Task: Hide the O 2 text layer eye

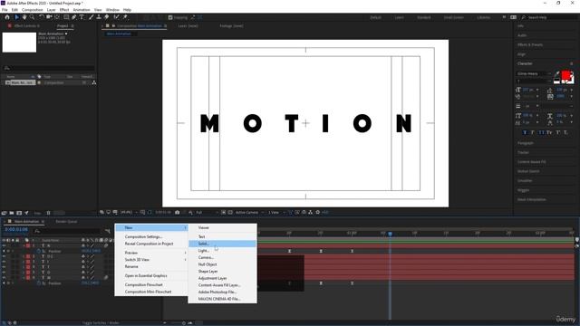Action: [4, 256]
